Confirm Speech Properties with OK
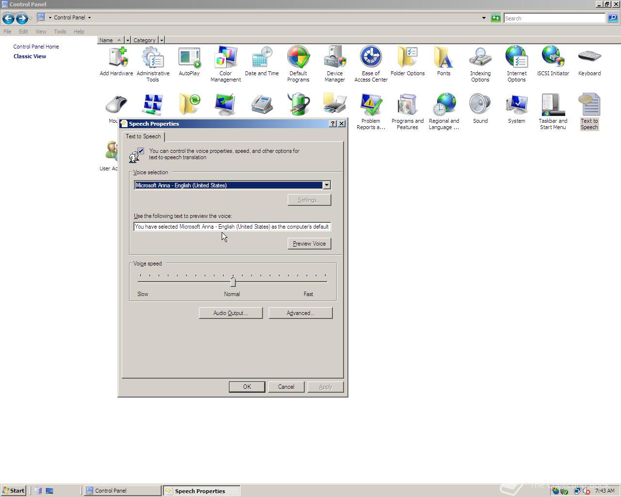The image size is (621, 497). [247, 387]
